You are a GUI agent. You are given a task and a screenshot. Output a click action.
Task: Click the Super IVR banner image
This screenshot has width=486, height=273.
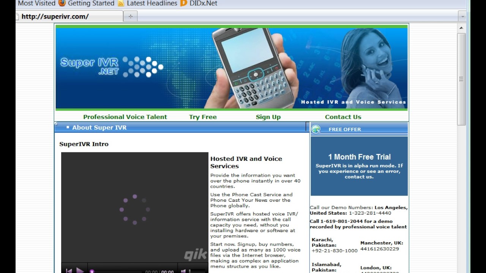[232, 68]
